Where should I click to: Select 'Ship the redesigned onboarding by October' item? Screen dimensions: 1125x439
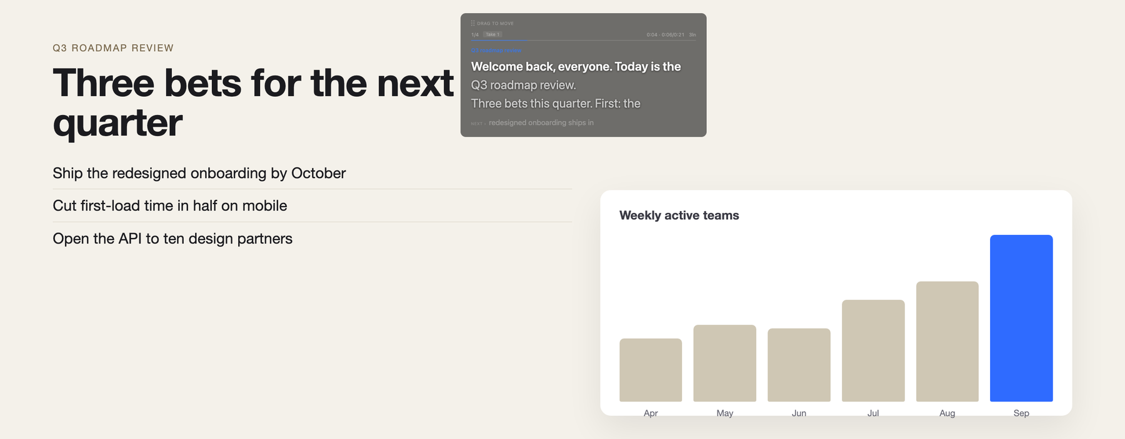tap(312, 173)
